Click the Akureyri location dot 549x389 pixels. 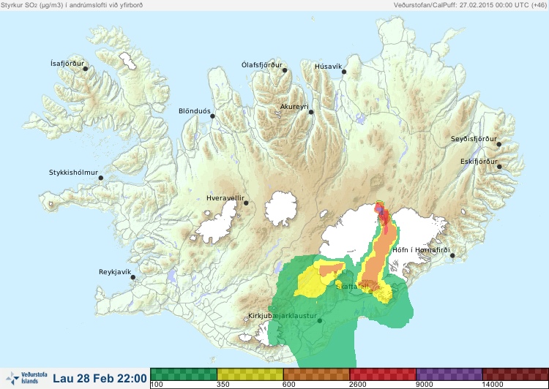pos(311,113)
